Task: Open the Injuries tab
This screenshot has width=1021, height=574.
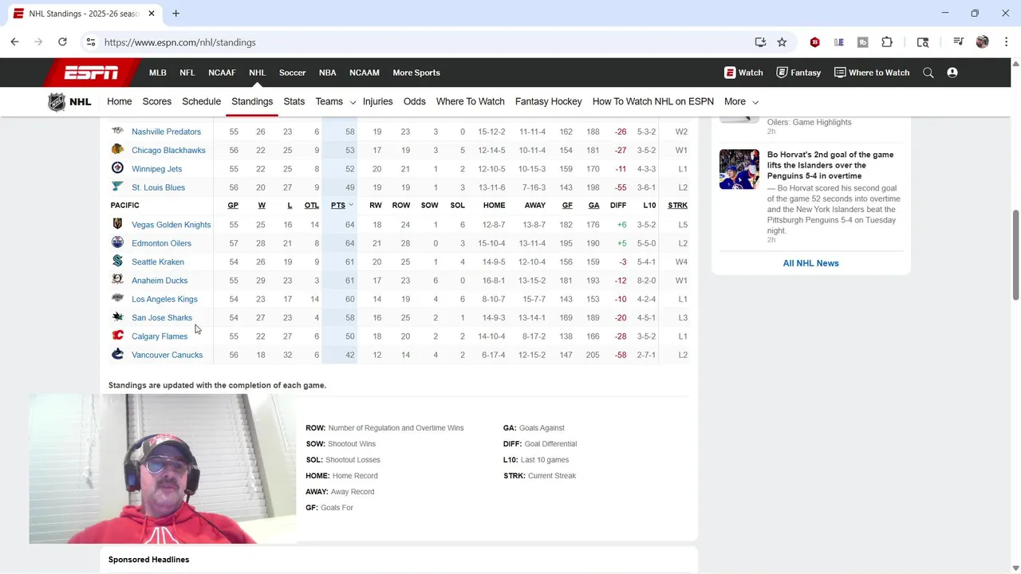Action: [378, 101]
